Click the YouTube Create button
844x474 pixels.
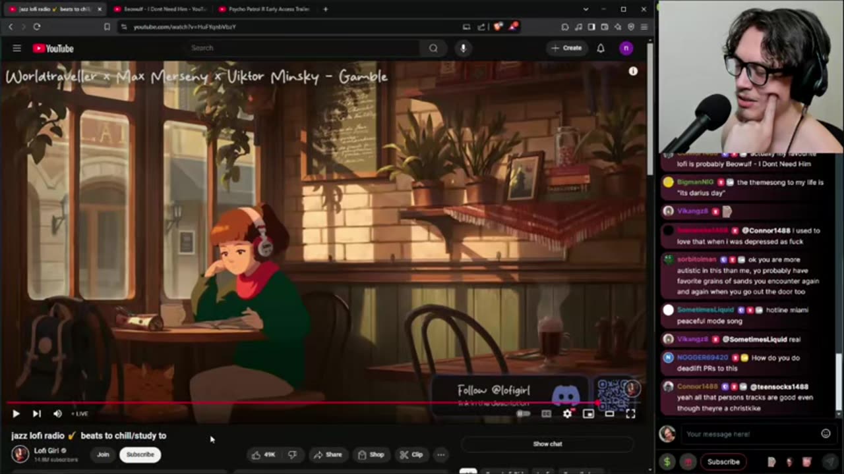coord(566,48)
